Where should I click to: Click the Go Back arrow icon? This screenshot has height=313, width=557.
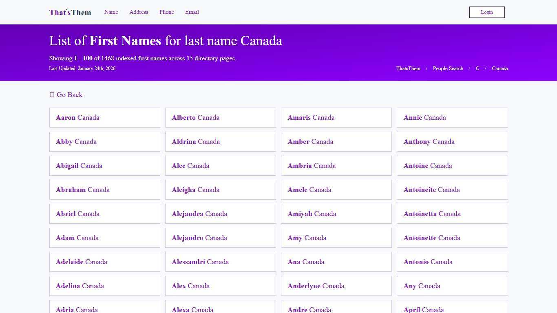(52, 95)
